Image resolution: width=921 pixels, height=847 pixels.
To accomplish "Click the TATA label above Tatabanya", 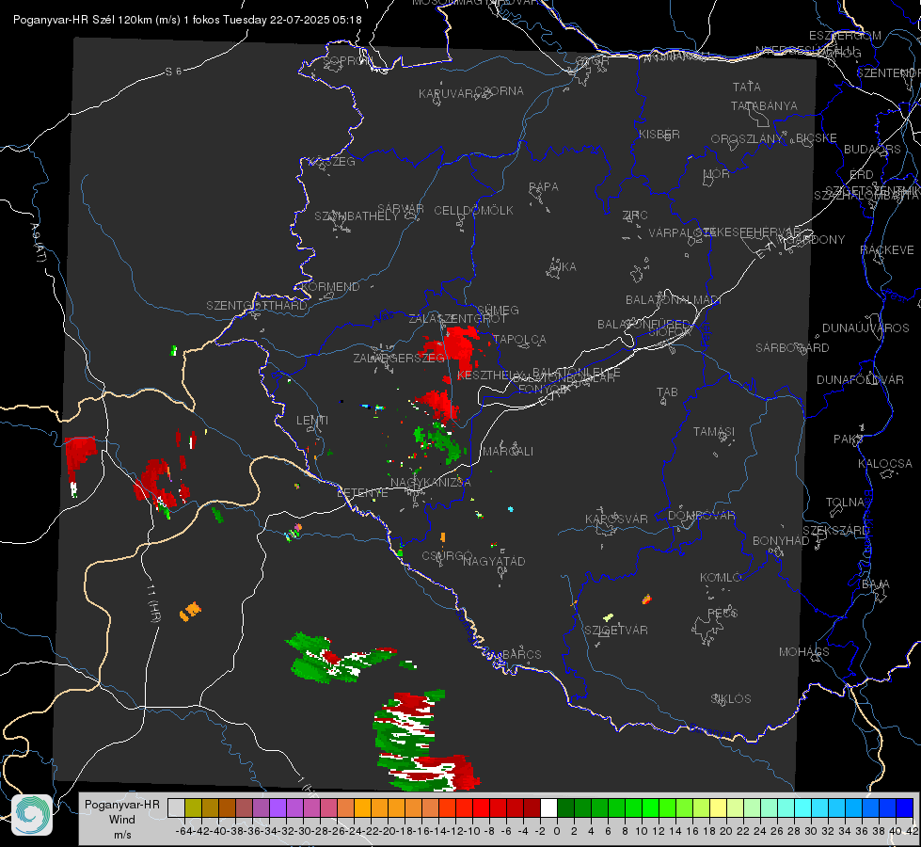I will coord(747,87).
